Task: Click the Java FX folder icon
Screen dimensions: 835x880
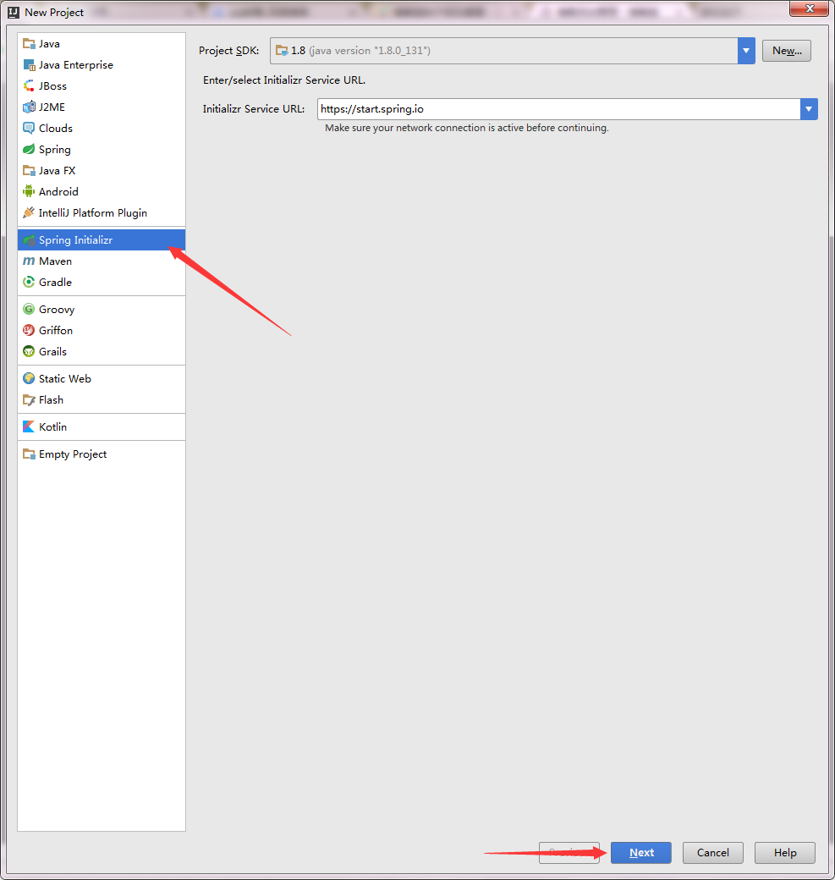Action: pyautogui.click(x=29, y=171)
